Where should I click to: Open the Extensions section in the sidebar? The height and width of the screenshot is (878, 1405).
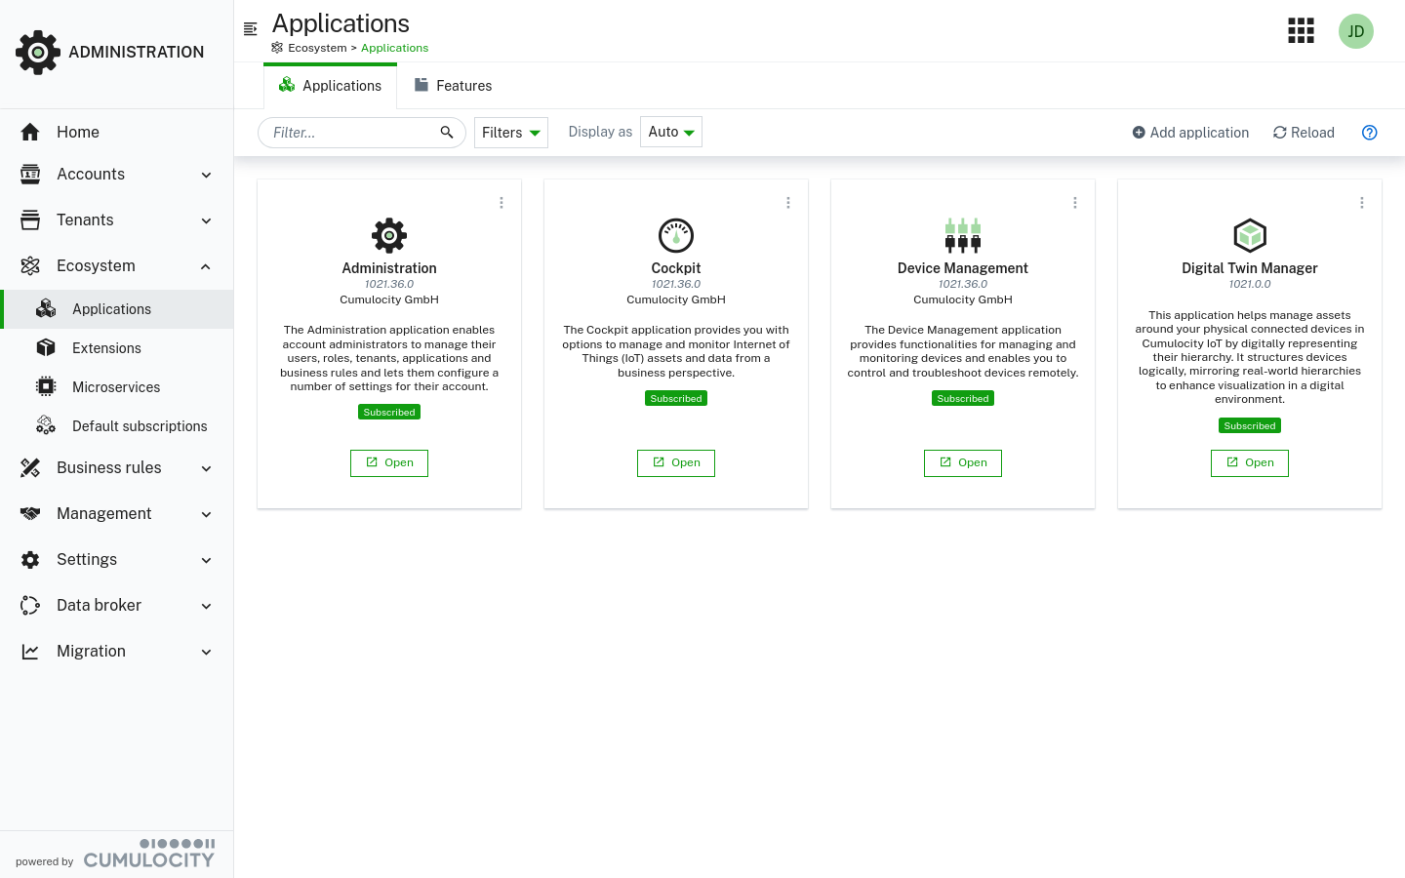tap(105, 347)
